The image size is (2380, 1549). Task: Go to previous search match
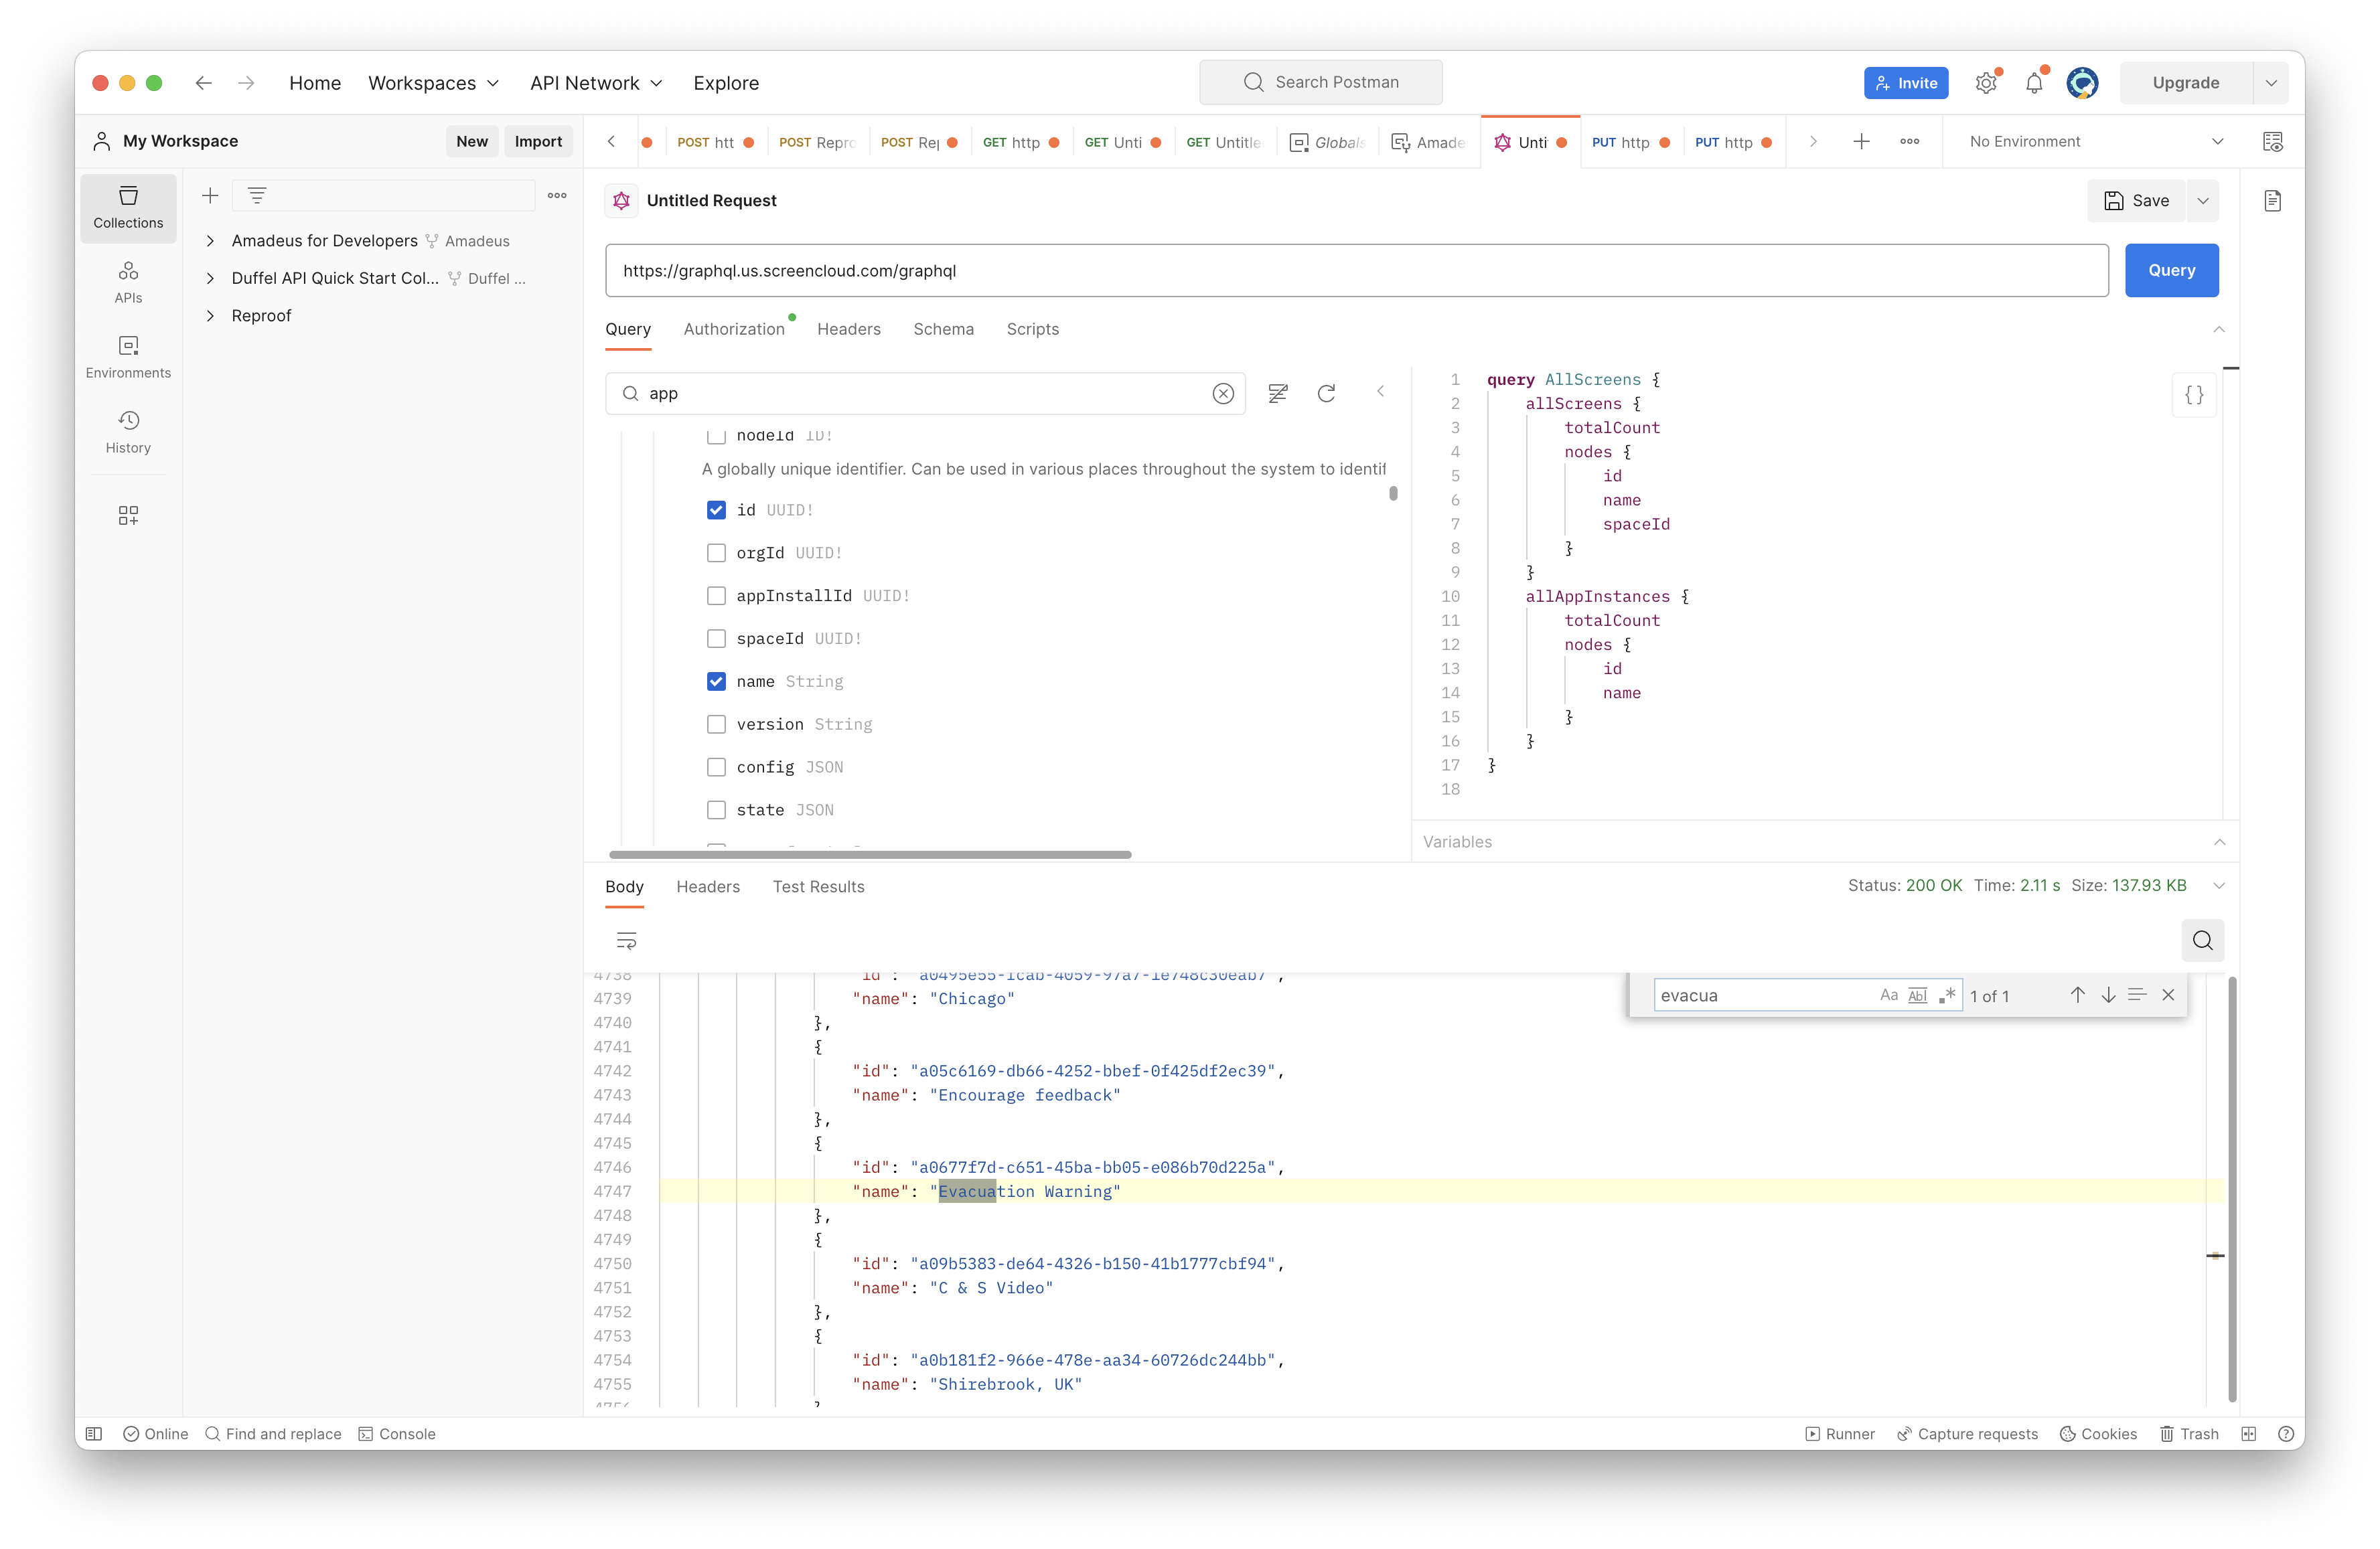[2077, 995]
